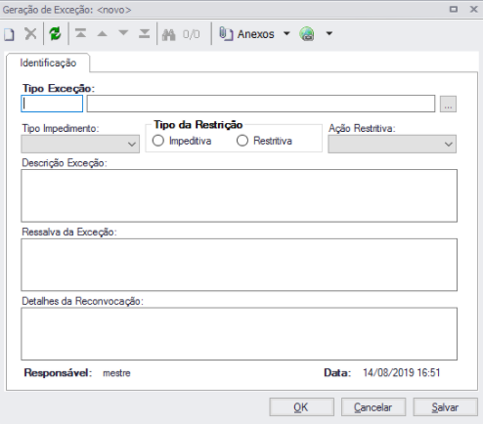Click the Cancelar button
The width and height of the screenshot is (483, 424).
pyautogui.click(x=373, y=407)
